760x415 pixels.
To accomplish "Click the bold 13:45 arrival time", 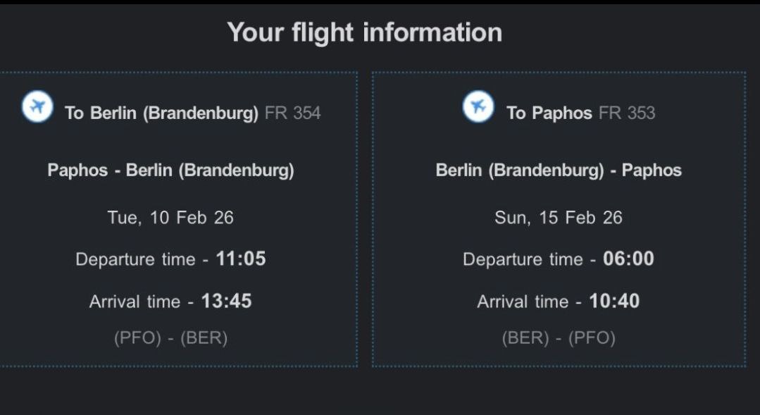I will click(x=226, y=301).
